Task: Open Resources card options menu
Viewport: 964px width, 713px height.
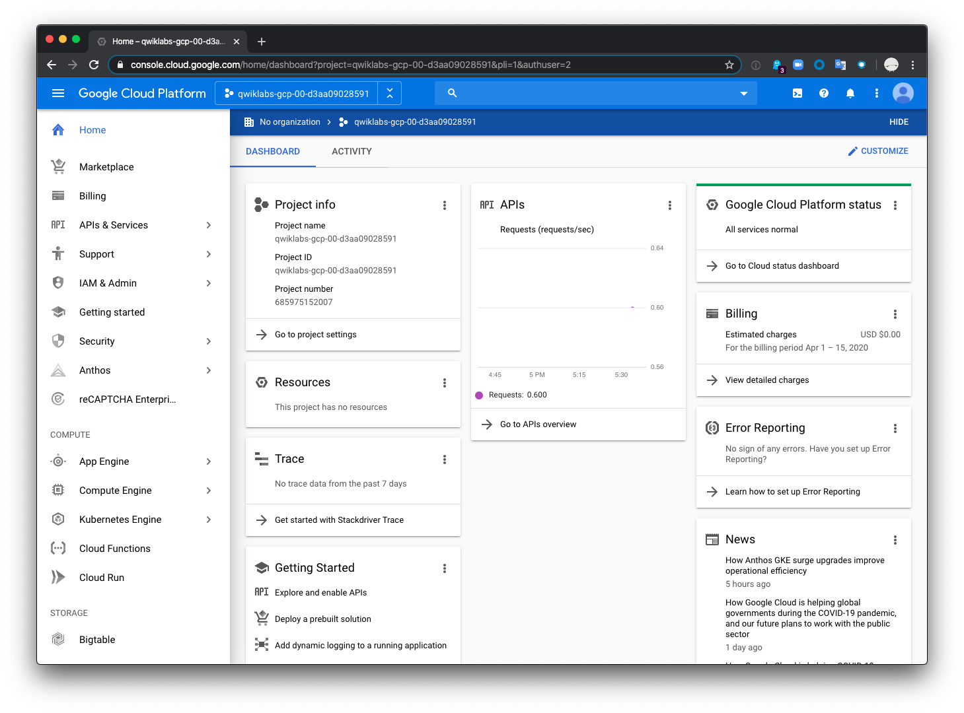Action: pyautogui.click(x=445, y=383)
